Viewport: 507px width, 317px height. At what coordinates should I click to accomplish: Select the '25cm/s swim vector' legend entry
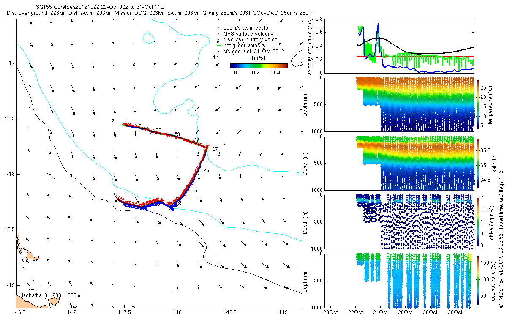coord(244,28)
